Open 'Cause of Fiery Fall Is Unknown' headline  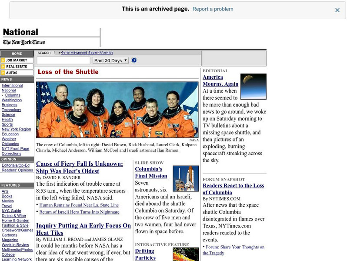tap(80, 167)
